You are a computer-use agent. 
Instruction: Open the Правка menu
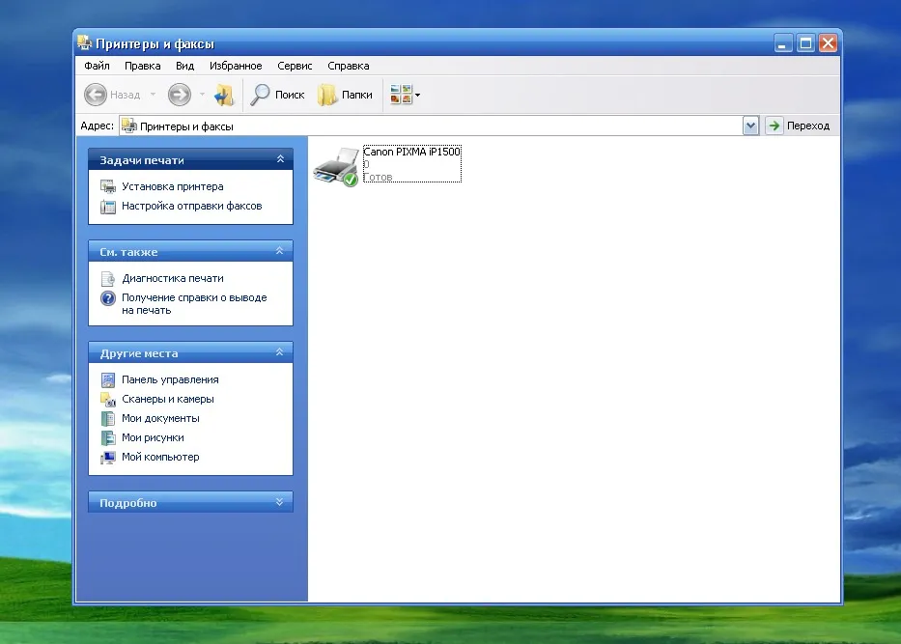point(143,66)
